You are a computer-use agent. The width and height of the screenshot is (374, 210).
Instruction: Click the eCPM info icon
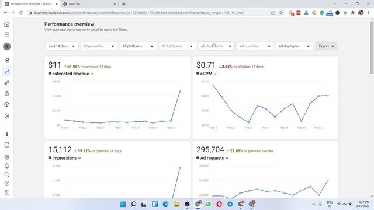tap(198, 73)
